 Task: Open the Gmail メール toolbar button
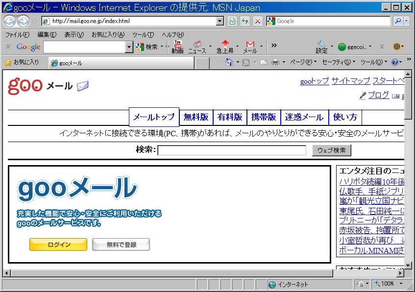tap(250, 47)
